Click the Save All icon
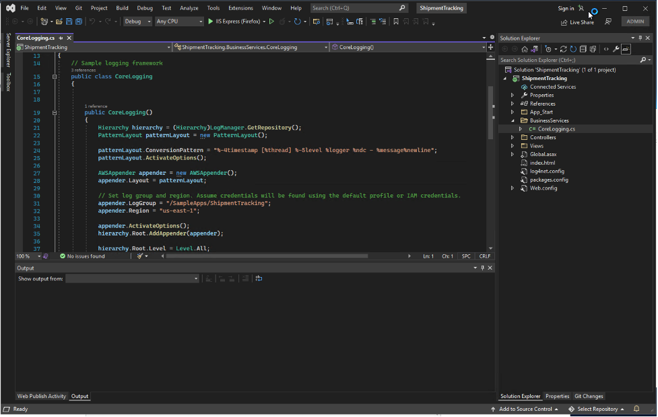The width and height of the screenshot is (658, 417). (78, 21)
